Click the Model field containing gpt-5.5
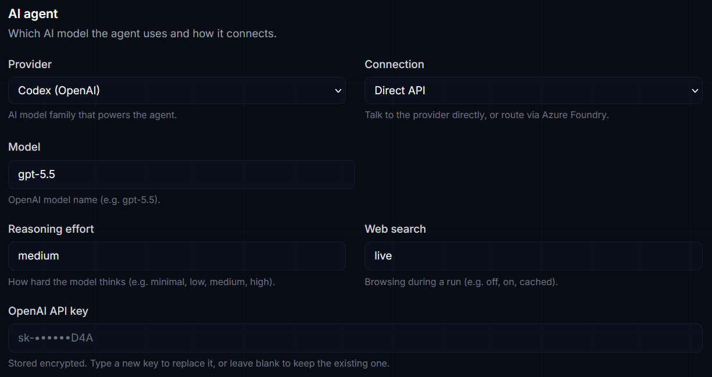Image resolution: width=712 pixels, height=377 pixels. coord(181,175)
